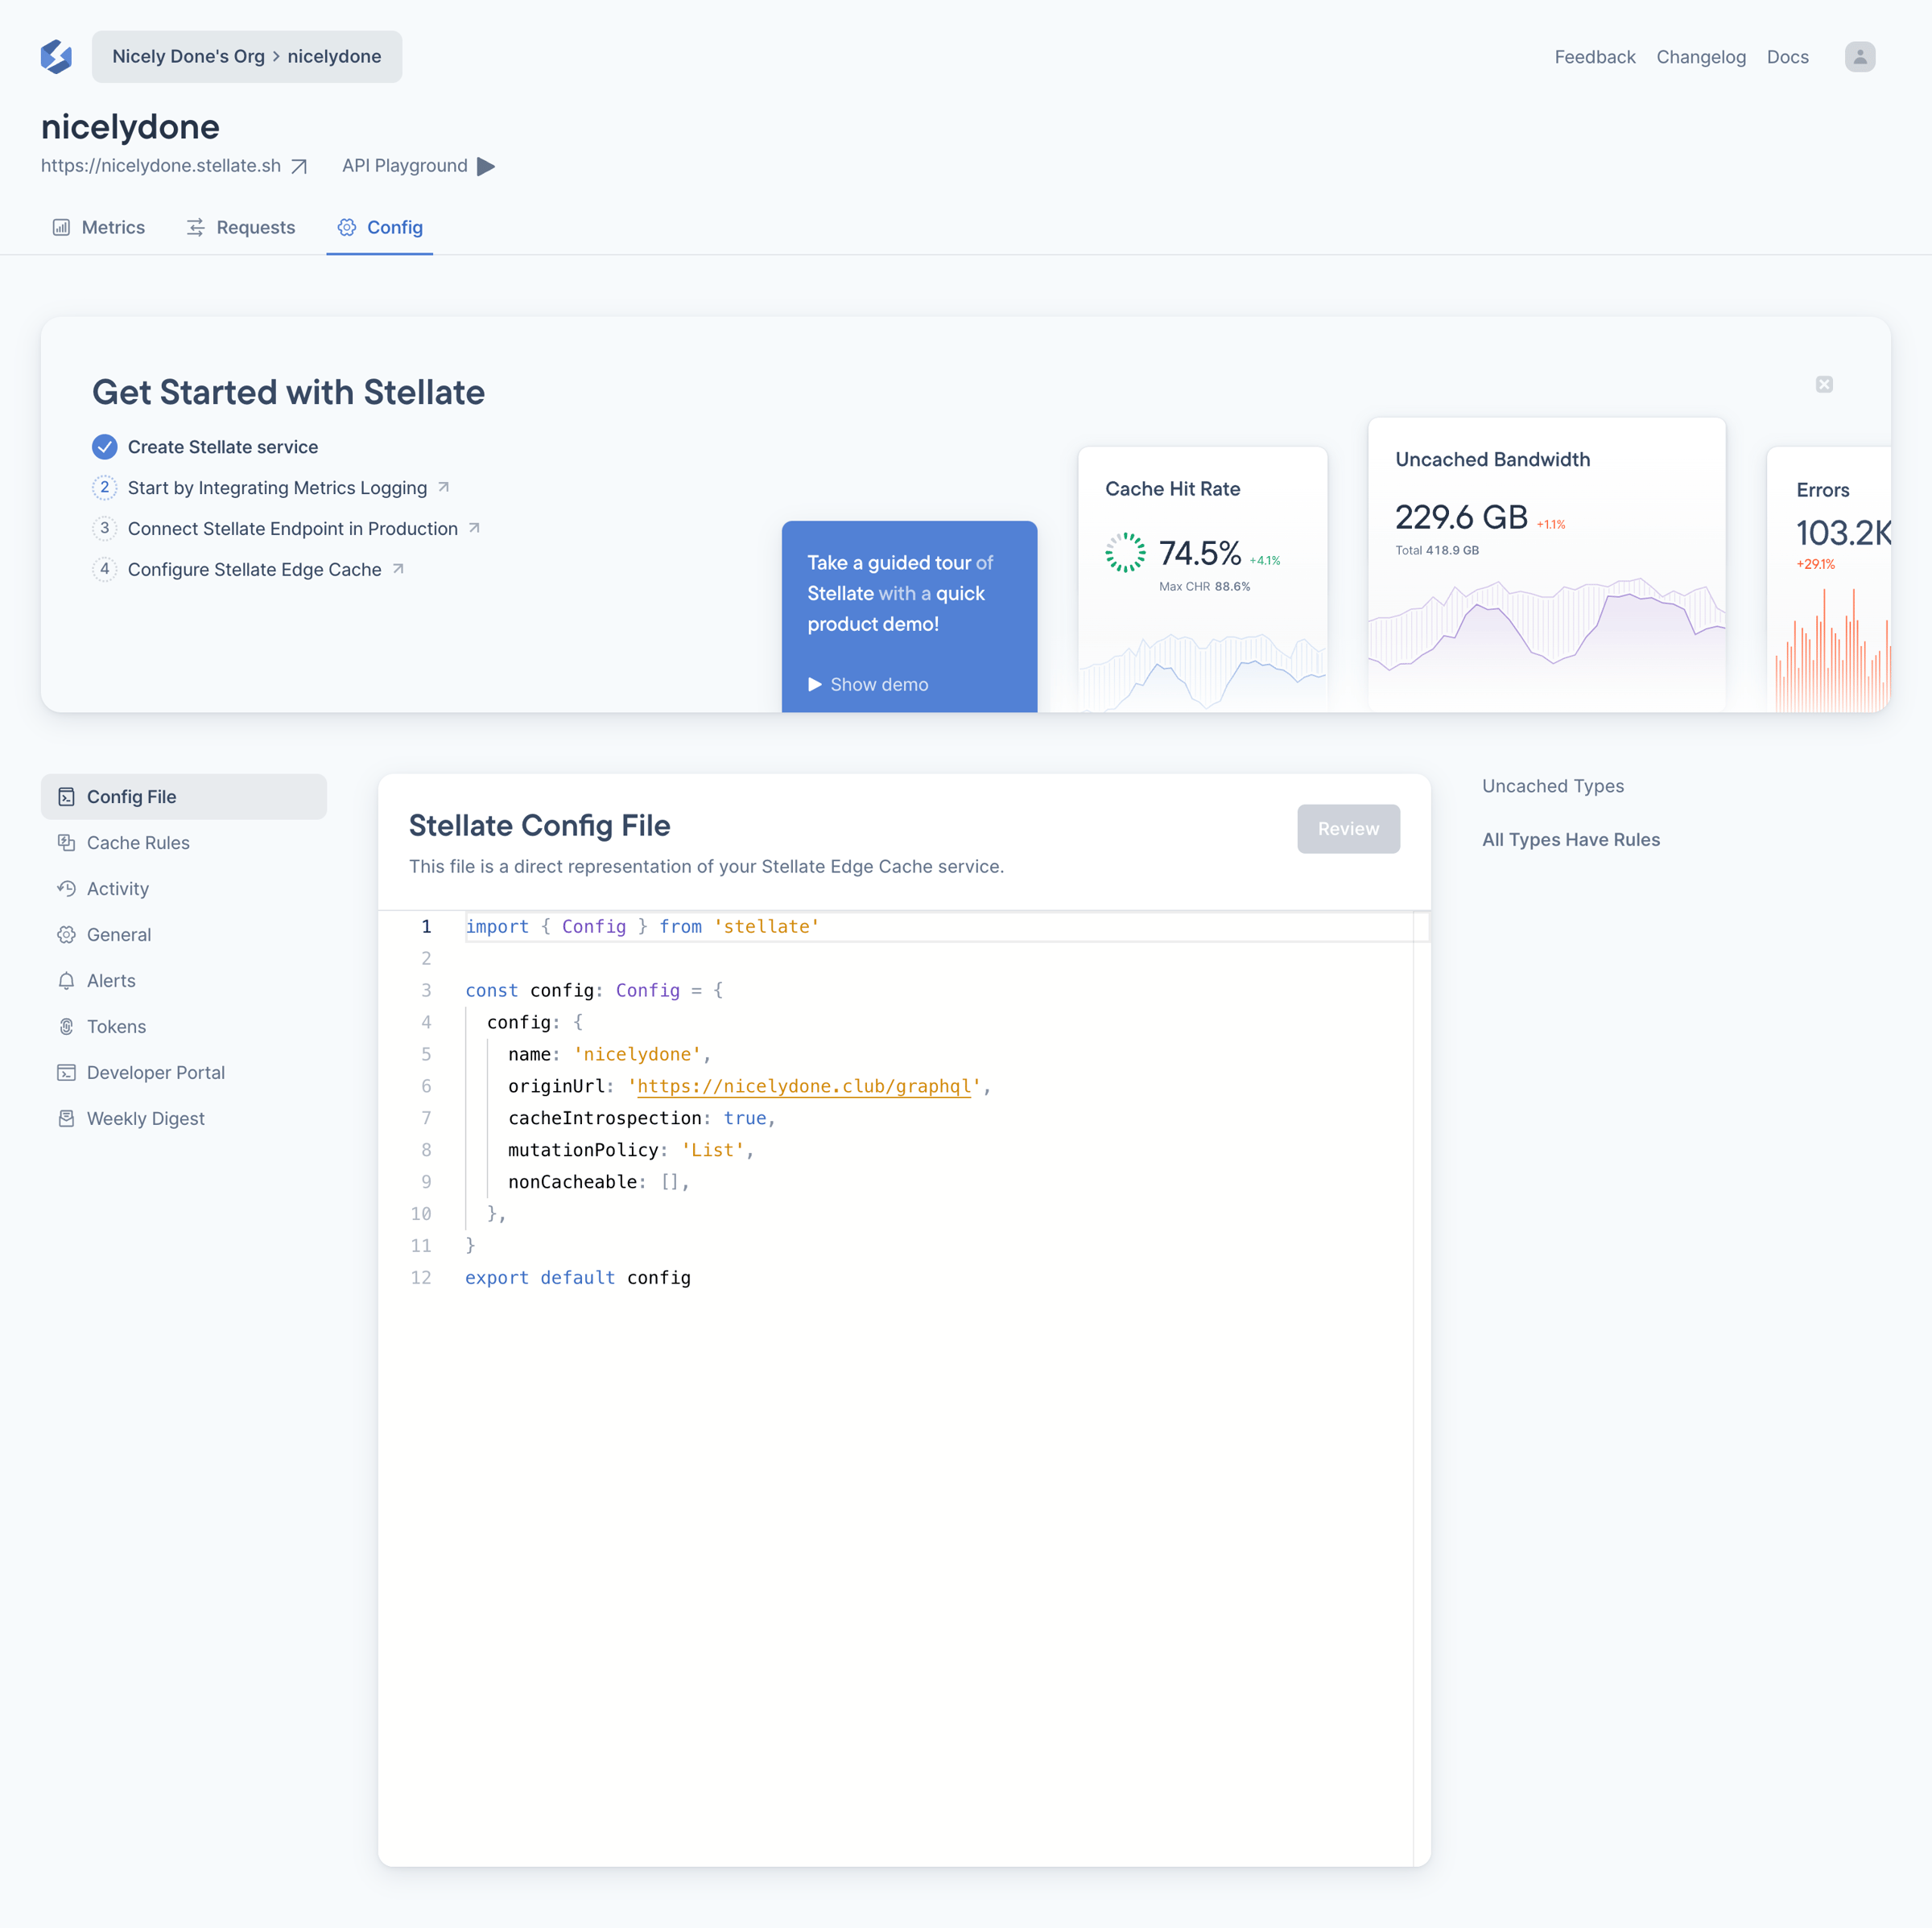This screenshot has height=1928, width=1932.
Task: Click nicelydone breadcrumb item
Action: (334, 57)
